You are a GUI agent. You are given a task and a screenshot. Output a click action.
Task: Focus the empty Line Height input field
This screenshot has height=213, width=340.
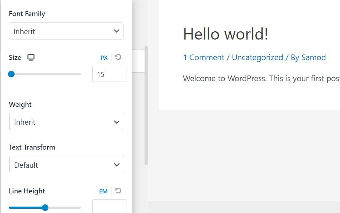[109, 206]
